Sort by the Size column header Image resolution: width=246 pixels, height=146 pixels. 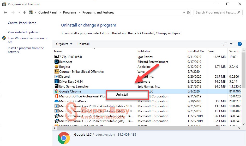[x=211, y=51]
